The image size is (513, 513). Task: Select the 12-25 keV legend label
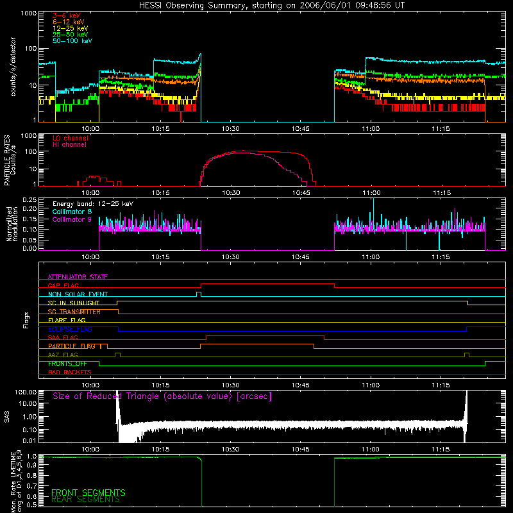click(71, 28)
